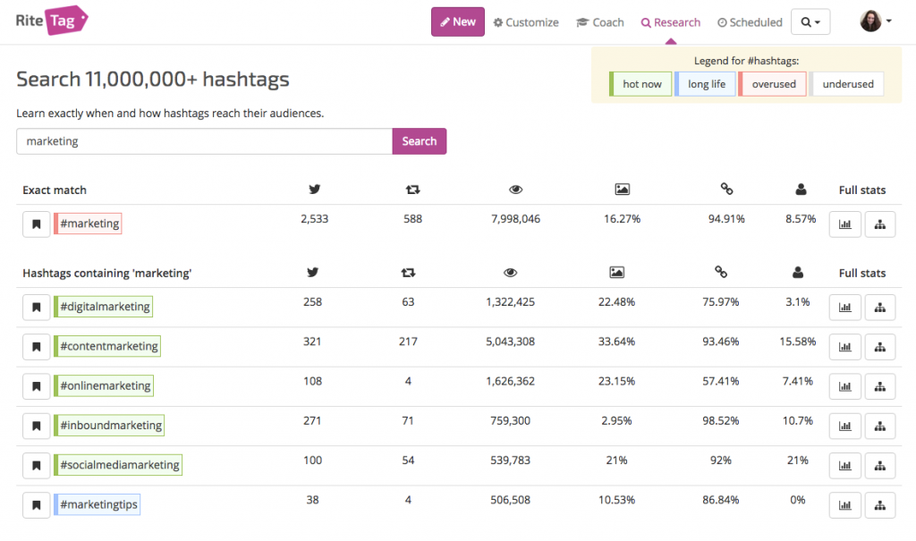Open bar chart stats for #contentmarketing
916x541 pixels.
coord(844,347)
